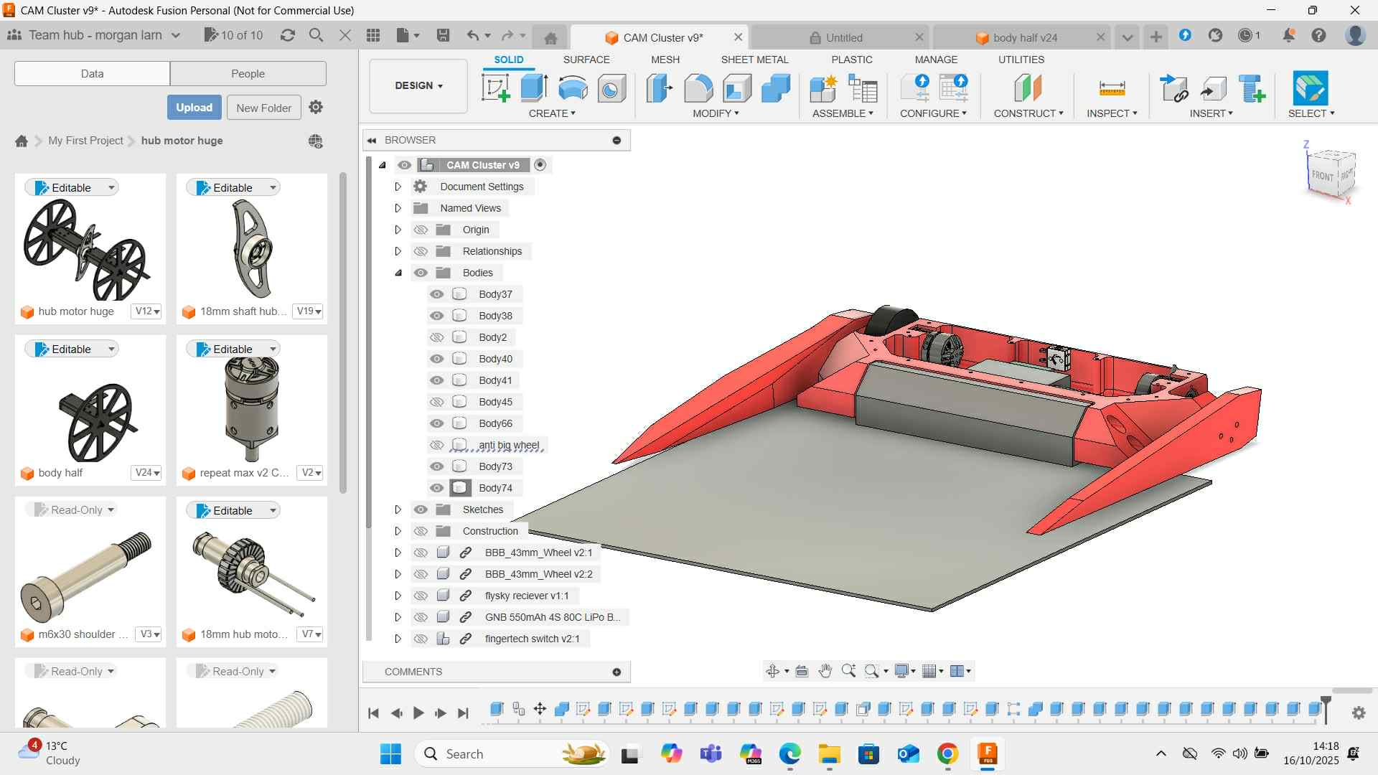Viewport: 1378px width, 775px height.
Task: Open the DESIGN workspace dropdown
Action: 418,85
